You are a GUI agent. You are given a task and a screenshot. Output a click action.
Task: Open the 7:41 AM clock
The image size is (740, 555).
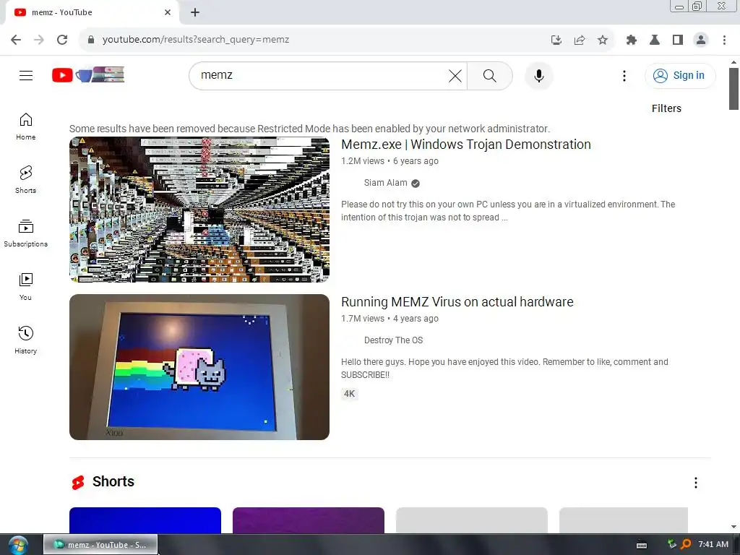coord(713,544)
